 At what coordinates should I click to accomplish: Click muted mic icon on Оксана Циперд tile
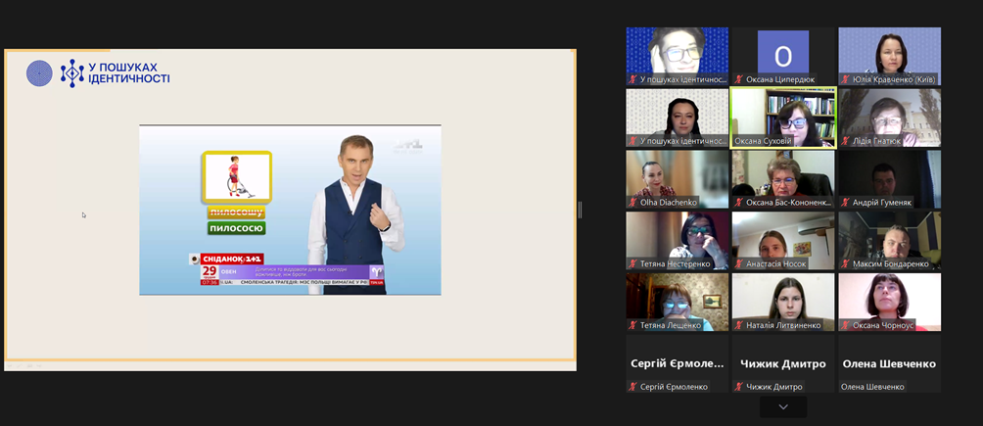click(x=739, y=80)
